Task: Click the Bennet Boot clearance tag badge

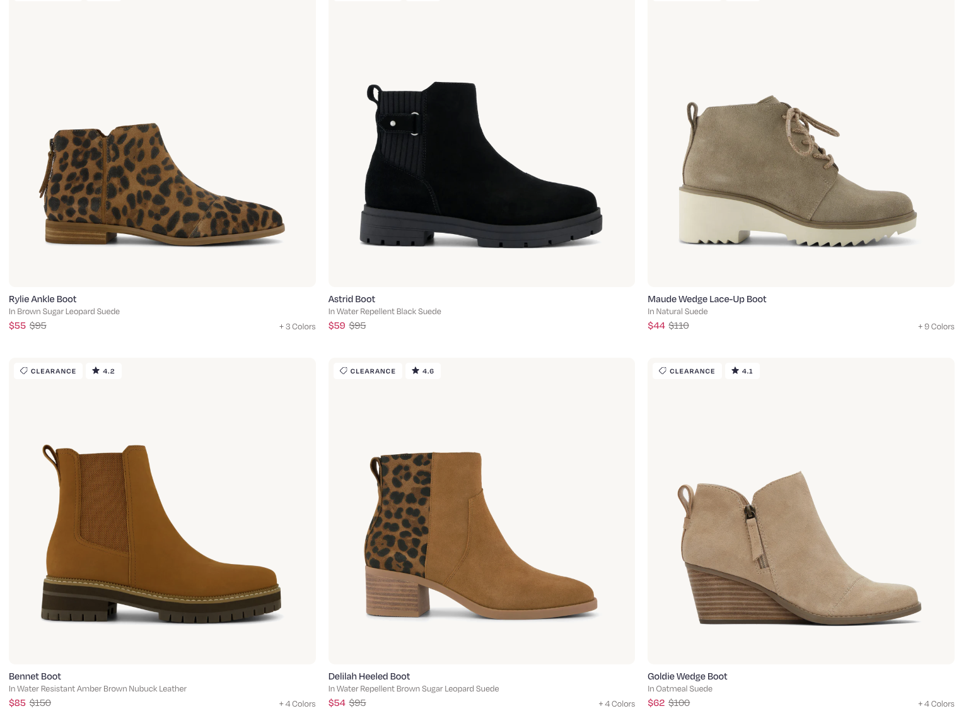Action: point(48,371)
